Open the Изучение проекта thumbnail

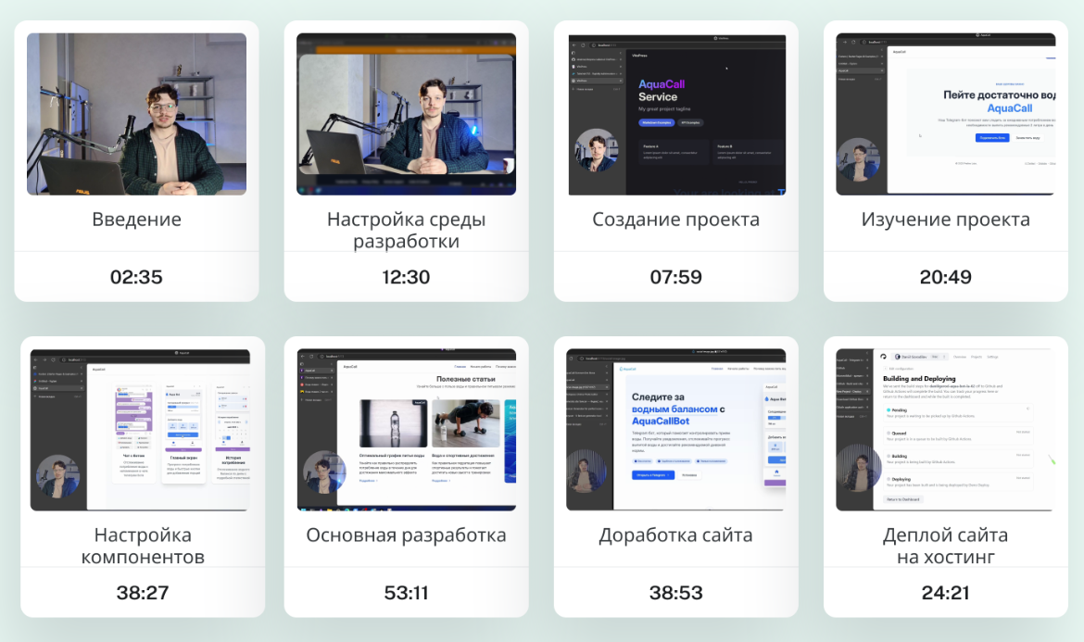(945, 114)
